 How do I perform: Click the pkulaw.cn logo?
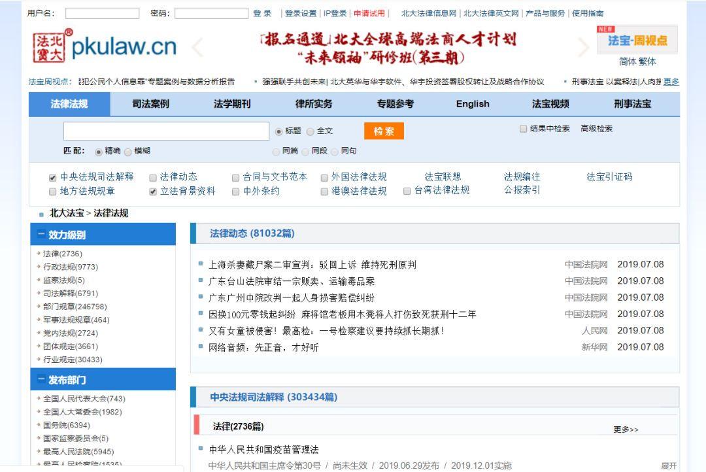pyautogui.click(x=105, y=46)
